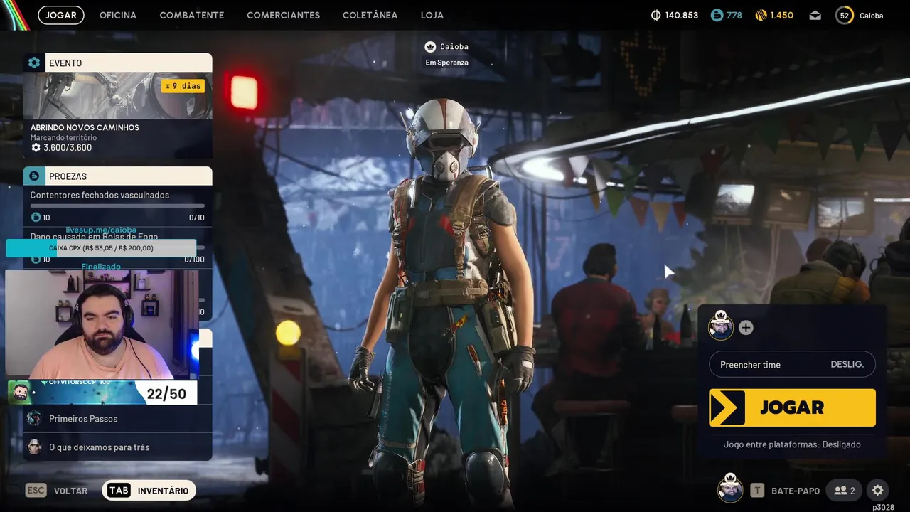Open the Caioba profile name in top bar
The width and height of the screenshot is (910, 512).
click(872, 16)
